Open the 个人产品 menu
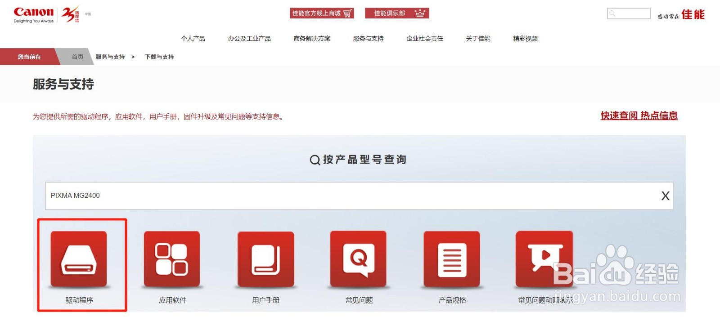The image size is (720, 321). coord(193,39)
